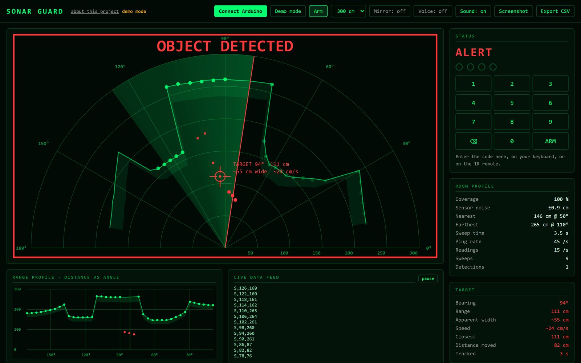Click the Ping rate 45 /s value
Viewport: 581px width, 363px height.
tap(561, 241)
